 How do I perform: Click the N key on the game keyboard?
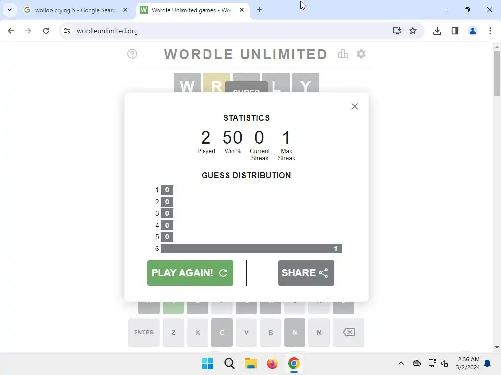click(x=295, y=333)
